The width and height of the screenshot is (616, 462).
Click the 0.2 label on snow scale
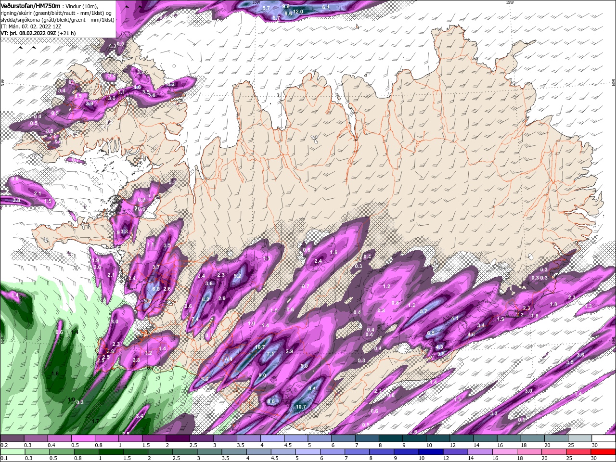(x=4, y=445)
